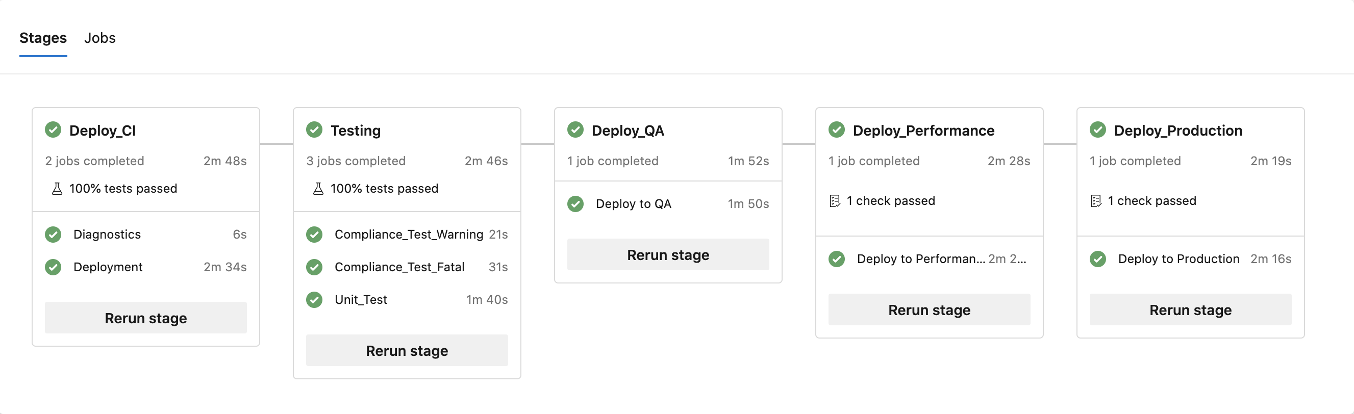1354x414 pixels.
Task: Open the Compliance_Test_Warning job
Action: tap(409, 235)
